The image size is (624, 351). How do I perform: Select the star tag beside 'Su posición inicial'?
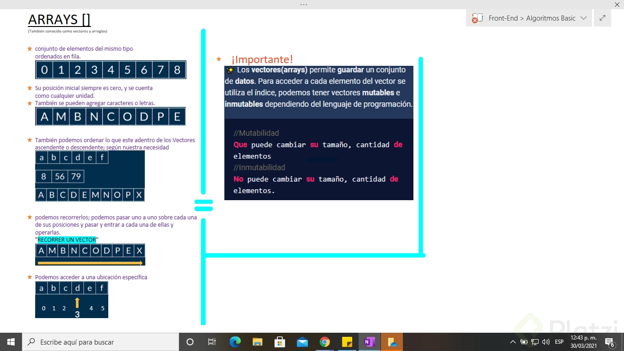click(30, 88)
